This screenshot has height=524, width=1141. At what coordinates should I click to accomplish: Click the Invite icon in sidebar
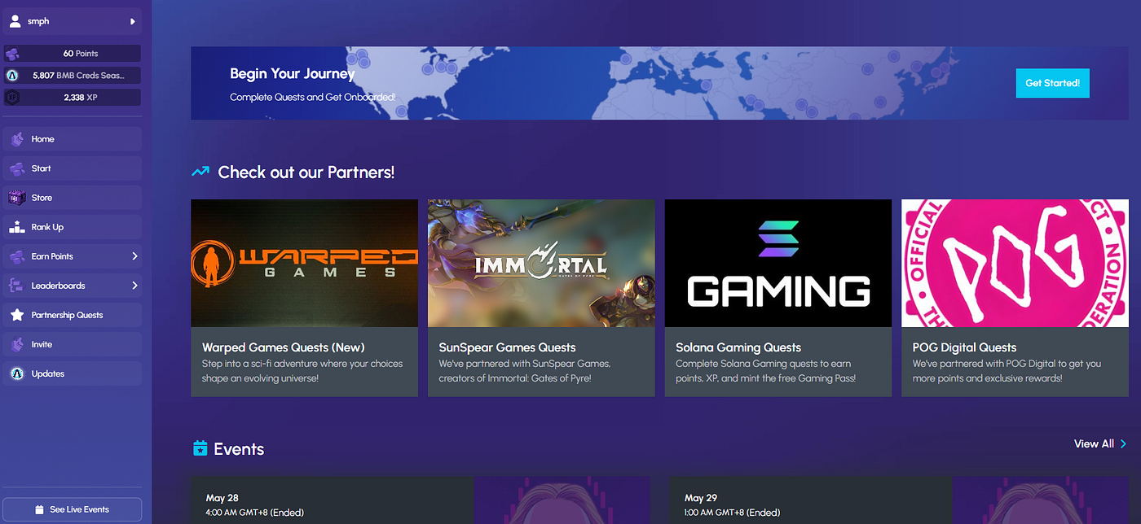[x=16, y=344]
